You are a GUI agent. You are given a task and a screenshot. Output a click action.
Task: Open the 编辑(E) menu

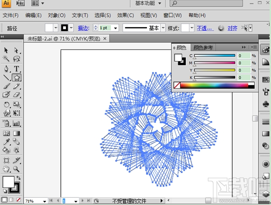(x=33, y=15)
